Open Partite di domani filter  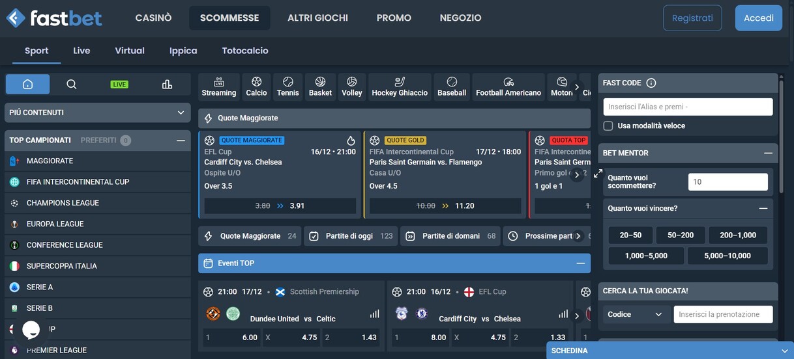tap(450, 236)
